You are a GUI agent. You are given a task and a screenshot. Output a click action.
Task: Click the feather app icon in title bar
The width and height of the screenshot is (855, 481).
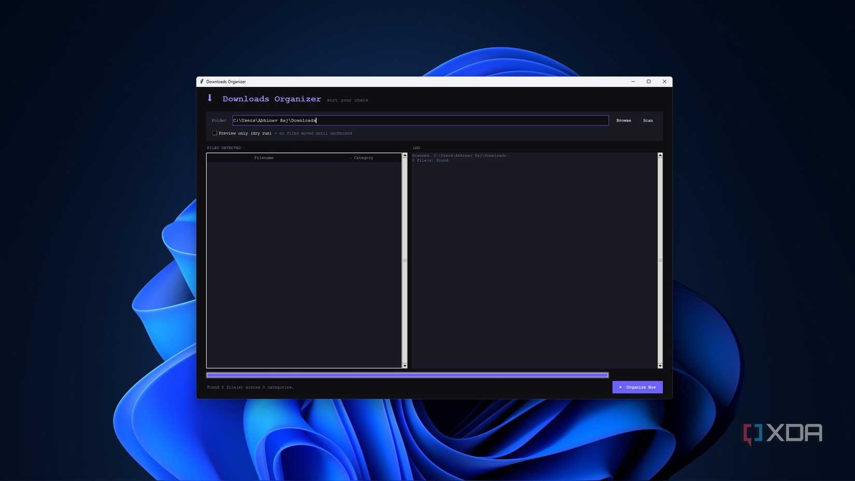point(202,81)
